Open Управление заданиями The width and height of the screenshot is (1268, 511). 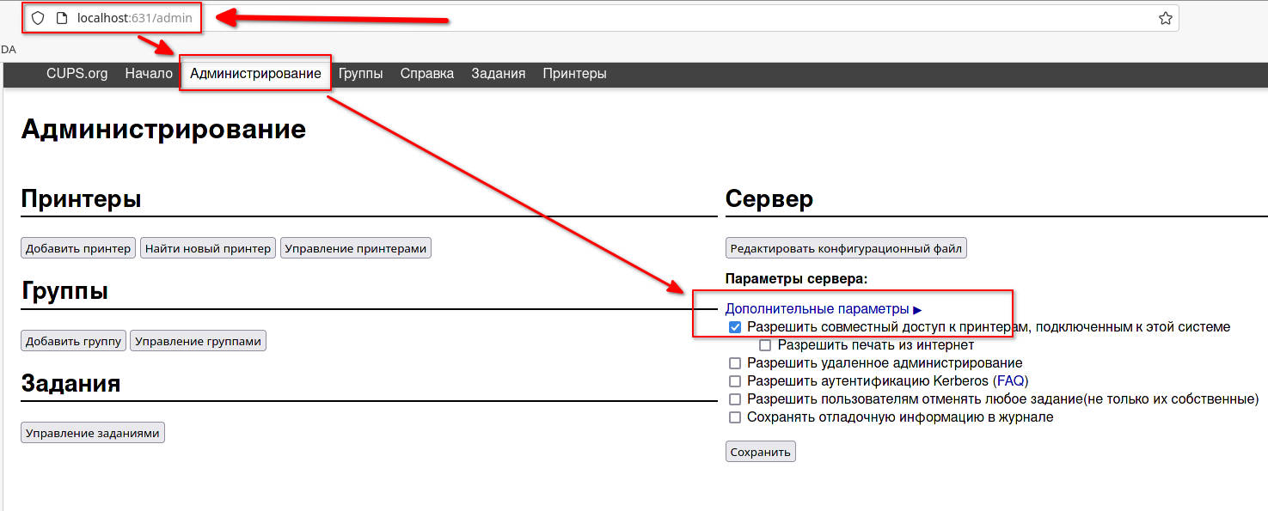(92, 432)
